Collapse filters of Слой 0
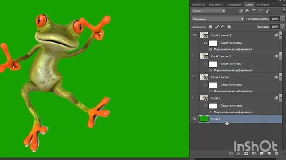Image resolution: width=286 pixels, height=160 pixels. click(281, 98)
